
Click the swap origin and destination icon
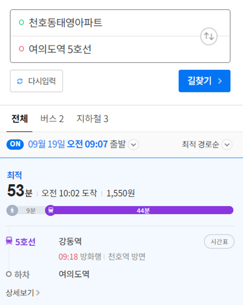pos(209,36)
